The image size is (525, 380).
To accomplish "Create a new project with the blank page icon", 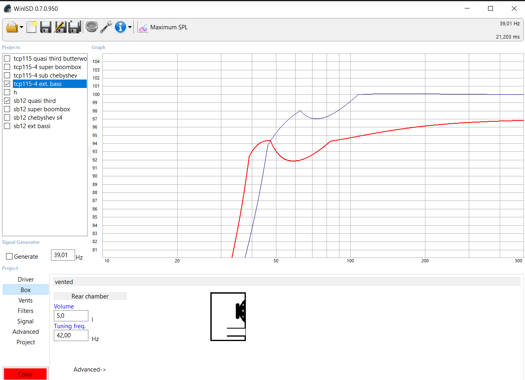I will 31,27.
